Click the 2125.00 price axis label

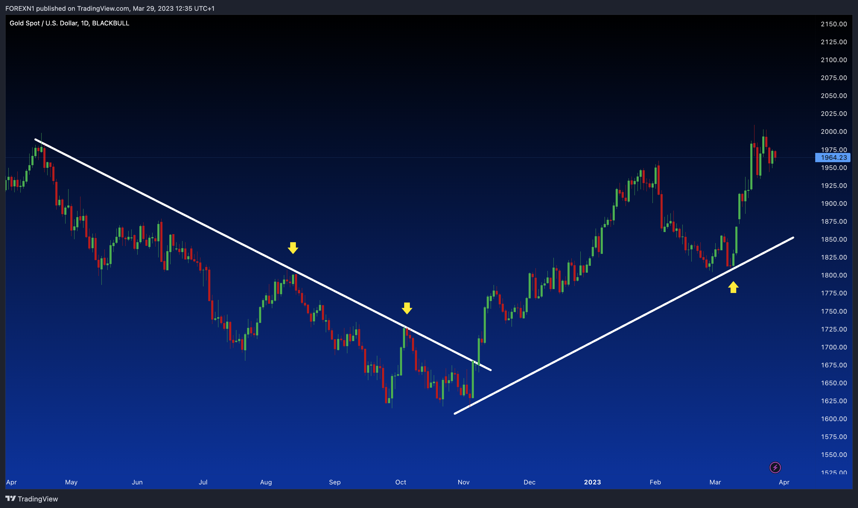[834, 42]
